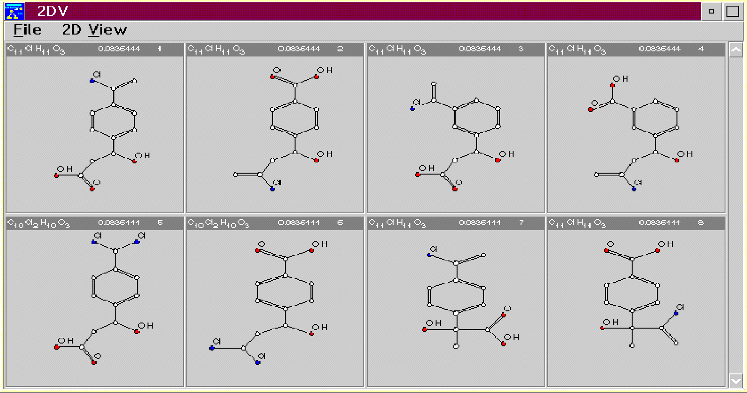Viewport: 747px width, 393px height.
Task: Click the header bar of structure 4
Action: click(x=636, y=49)
